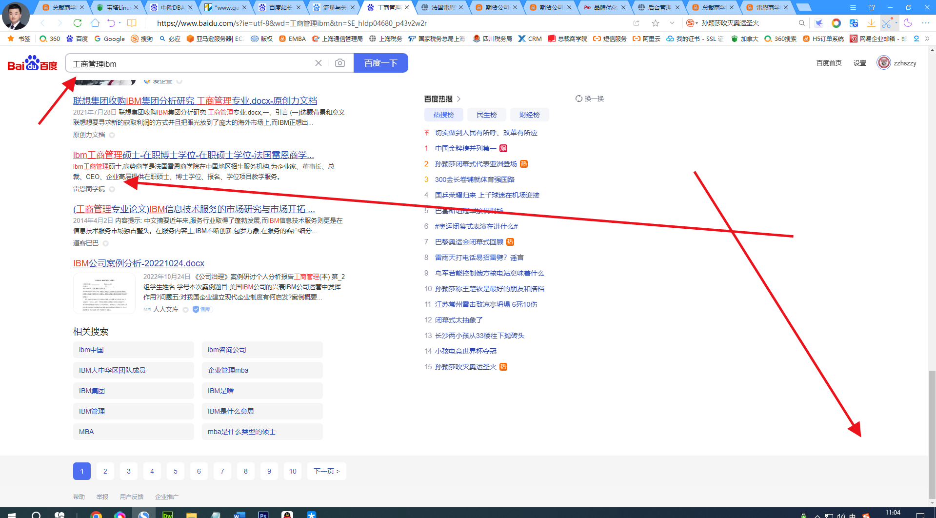Screen dimensions: 936x518
Task: Open Dreamweaver from the taskbar
Action: [x=167, y=514]
